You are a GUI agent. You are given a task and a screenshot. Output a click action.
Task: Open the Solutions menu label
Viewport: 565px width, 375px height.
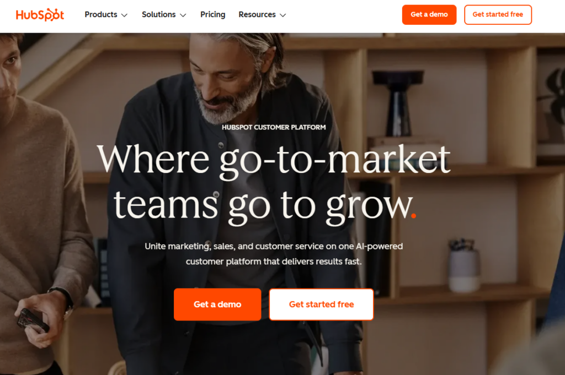pos(158,14)
